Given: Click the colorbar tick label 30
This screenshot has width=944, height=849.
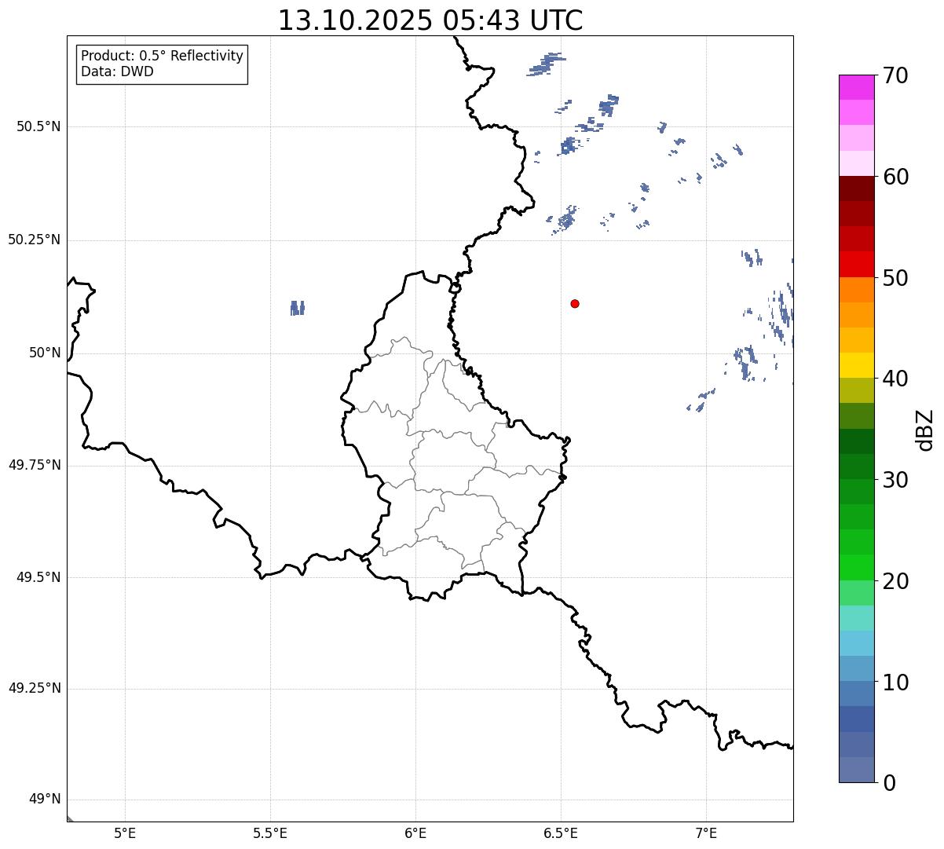Looking at the screenshot, I should pos(895,480).
